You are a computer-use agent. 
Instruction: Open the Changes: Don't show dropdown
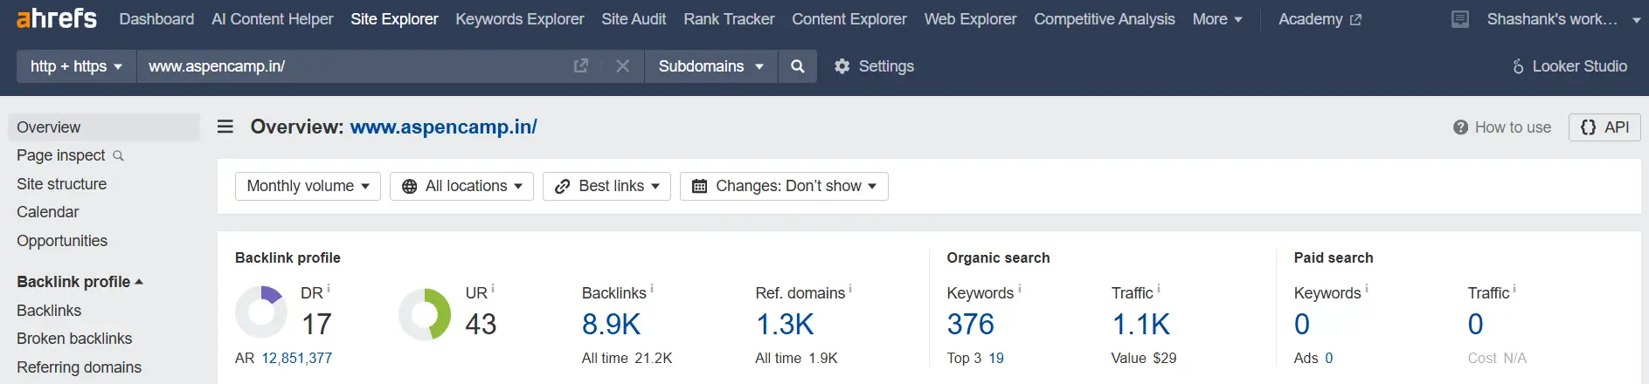pyautogui.click(x=784, y=186)
